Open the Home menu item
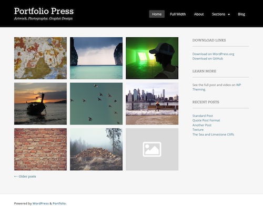This screenshot has width=263, height=206. pos(157,14)
